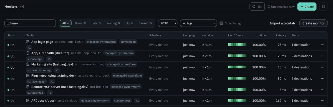Click the globe icon for Marketing site
This screenshot has width=333, height=107.
[x=28, y=64]
